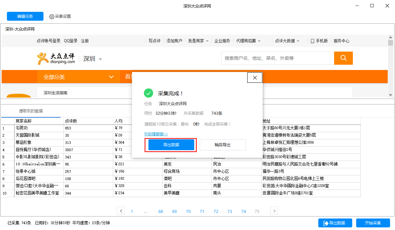Select cell 怡景中心城
The image size is (395, 230).
[x=39, y=171]
